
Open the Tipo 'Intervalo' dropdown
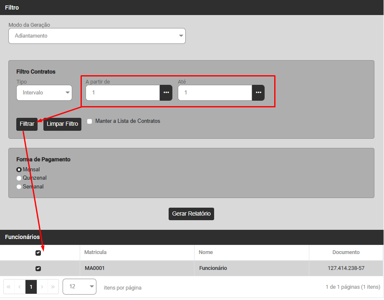(x=44, y=93)
